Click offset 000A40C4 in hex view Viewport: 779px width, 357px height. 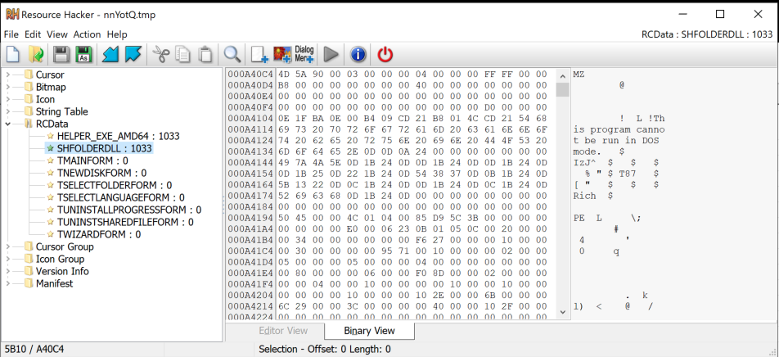pyautogui.click(x=250, y=75)
